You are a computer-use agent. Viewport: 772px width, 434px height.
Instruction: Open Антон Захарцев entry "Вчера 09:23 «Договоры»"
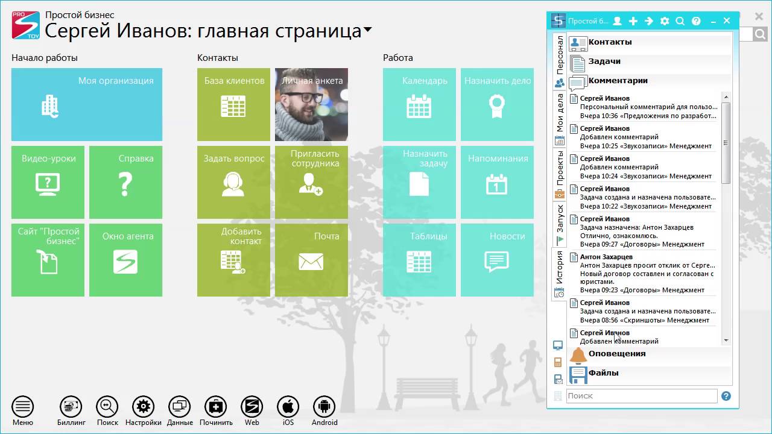click(x=643, y=273)
